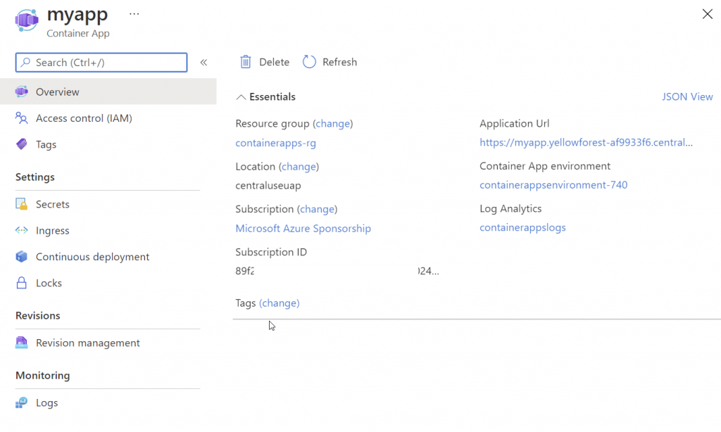
Task: Refresh the overview page
Action: click(330, 62)
